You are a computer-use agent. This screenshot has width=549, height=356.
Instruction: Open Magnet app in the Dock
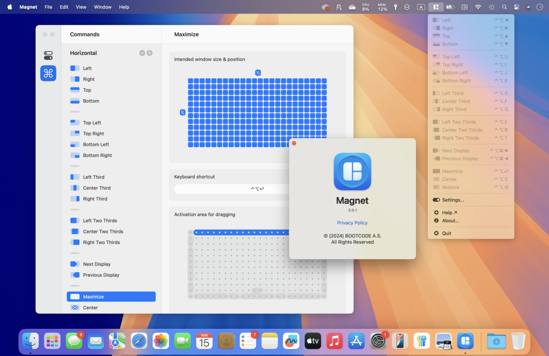point(465,341)
